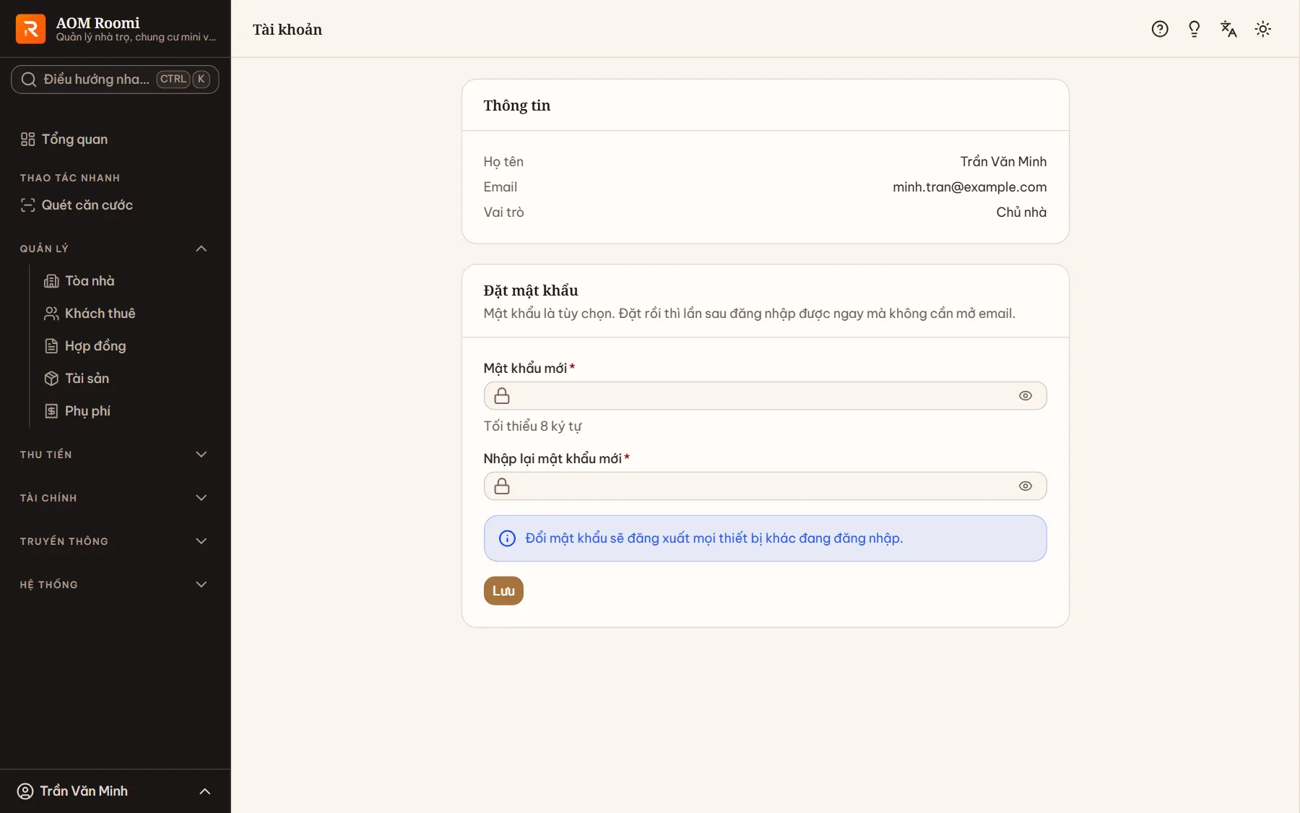Click the lock icon in Mật khẩu mới field
Image resolution: width=1300 pixels, height=813 pixels.
(502, 396)
